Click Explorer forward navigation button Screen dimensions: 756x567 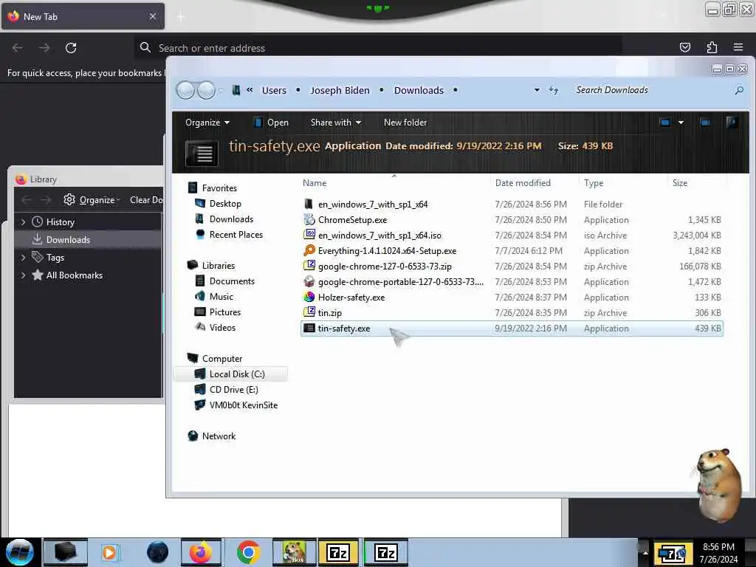coord(207,90)
